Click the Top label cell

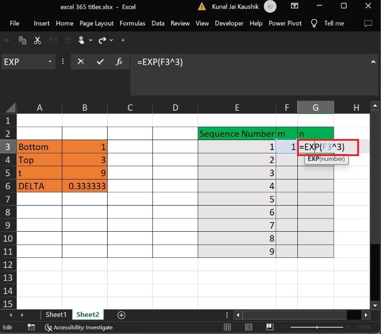(x=39, y=160)
